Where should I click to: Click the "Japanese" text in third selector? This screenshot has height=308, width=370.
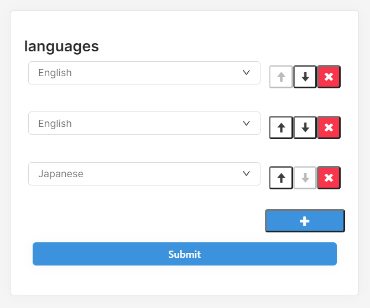pos(61,174)
